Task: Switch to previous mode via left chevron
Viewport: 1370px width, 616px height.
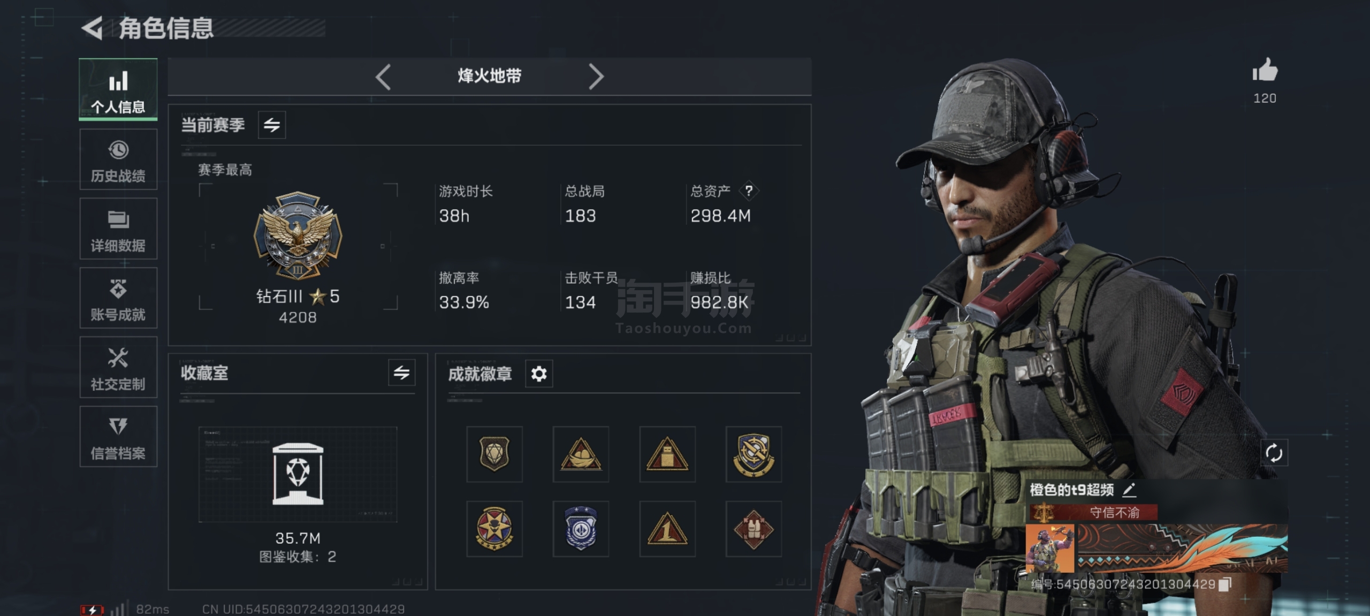Action: click(383, 77)
